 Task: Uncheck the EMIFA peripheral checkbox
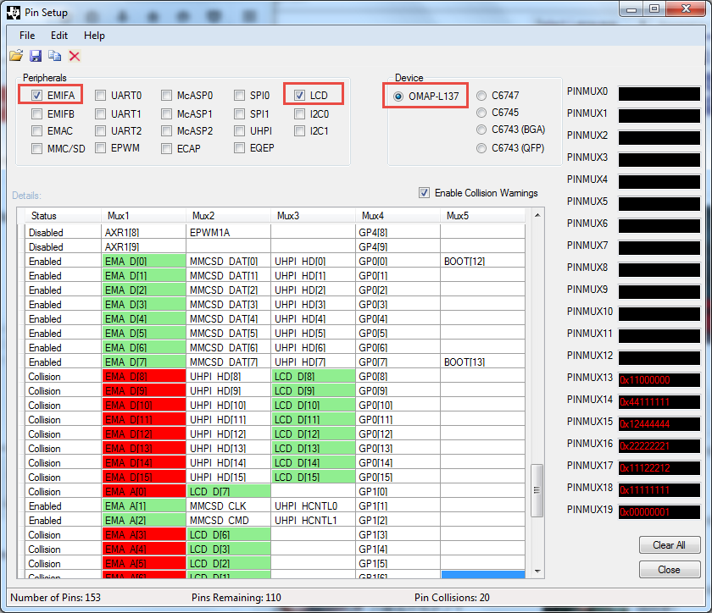click(36, 96)
